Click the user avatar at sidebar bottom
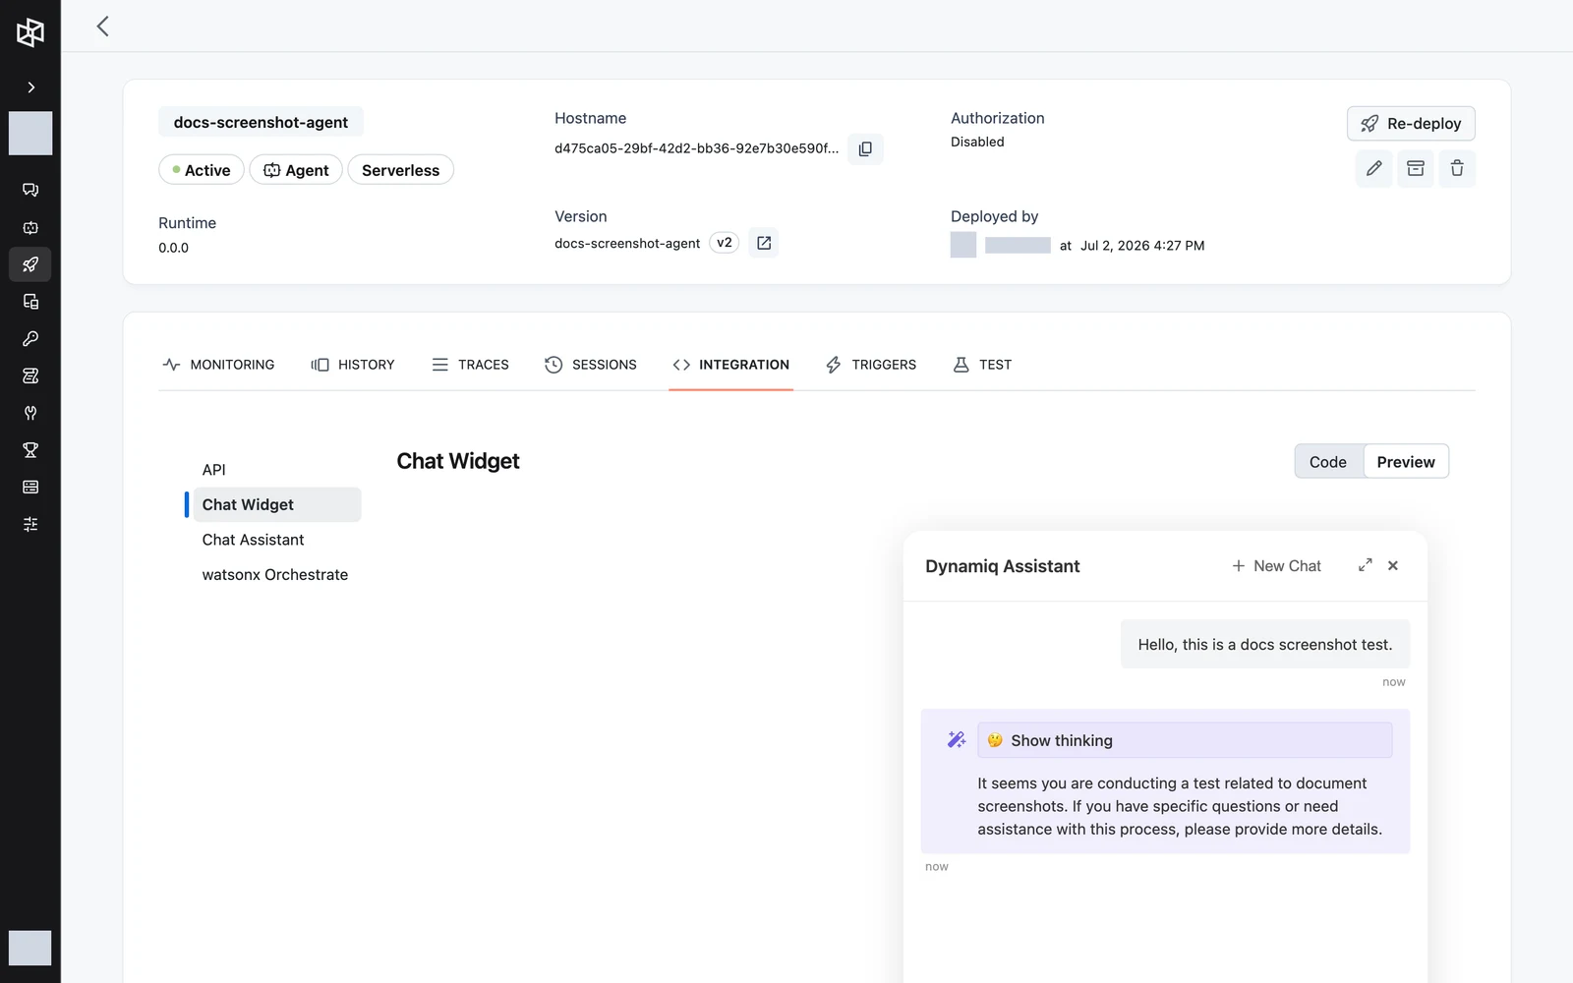Viewport: 1573px width, 983px height. (x=30, y=948)
